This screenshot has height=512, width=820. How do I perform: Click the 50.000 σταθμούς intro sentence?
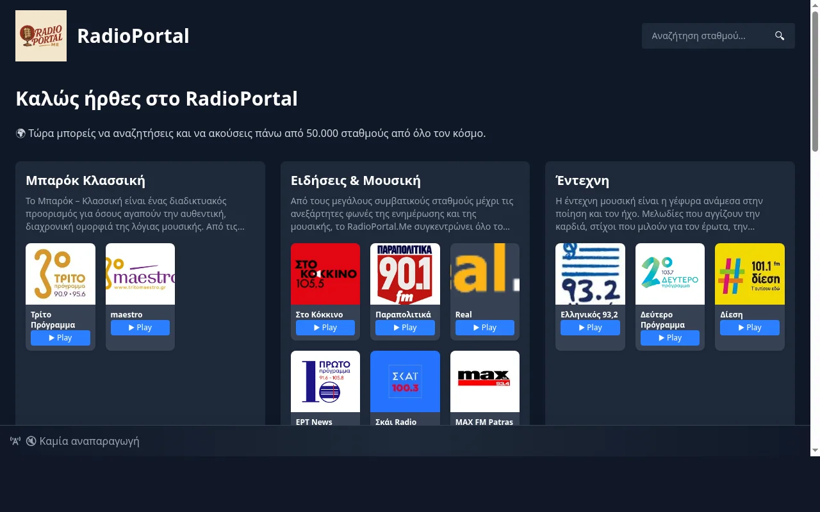(250, 133)
